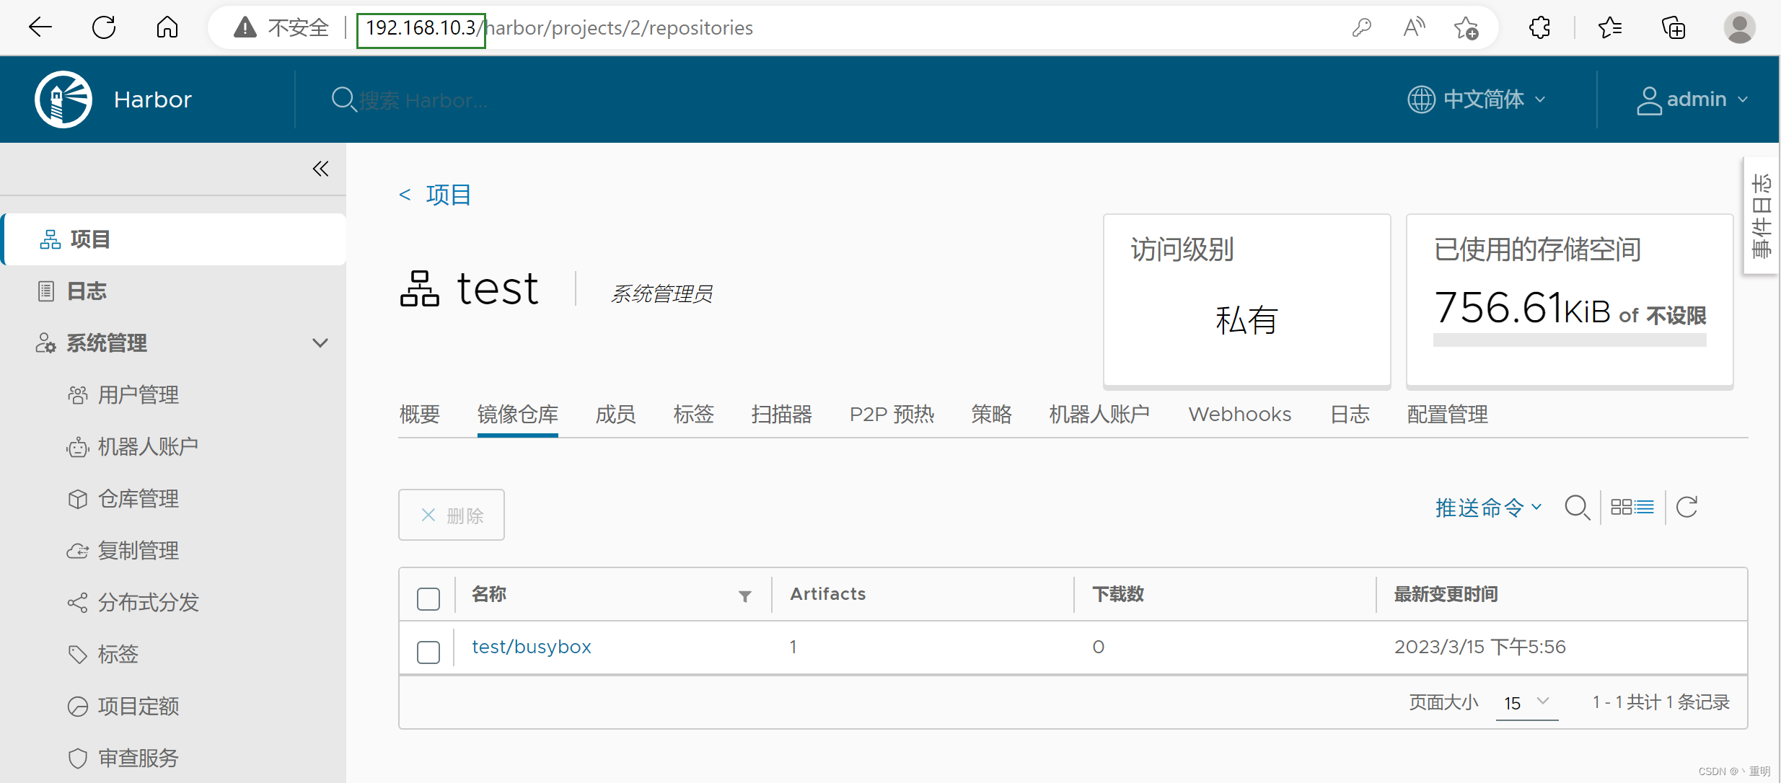Screen dimensions: 1781x783
Task: Click the search magnifier in Harbor header
Action: pyautogui.click(x=343, y=99)
